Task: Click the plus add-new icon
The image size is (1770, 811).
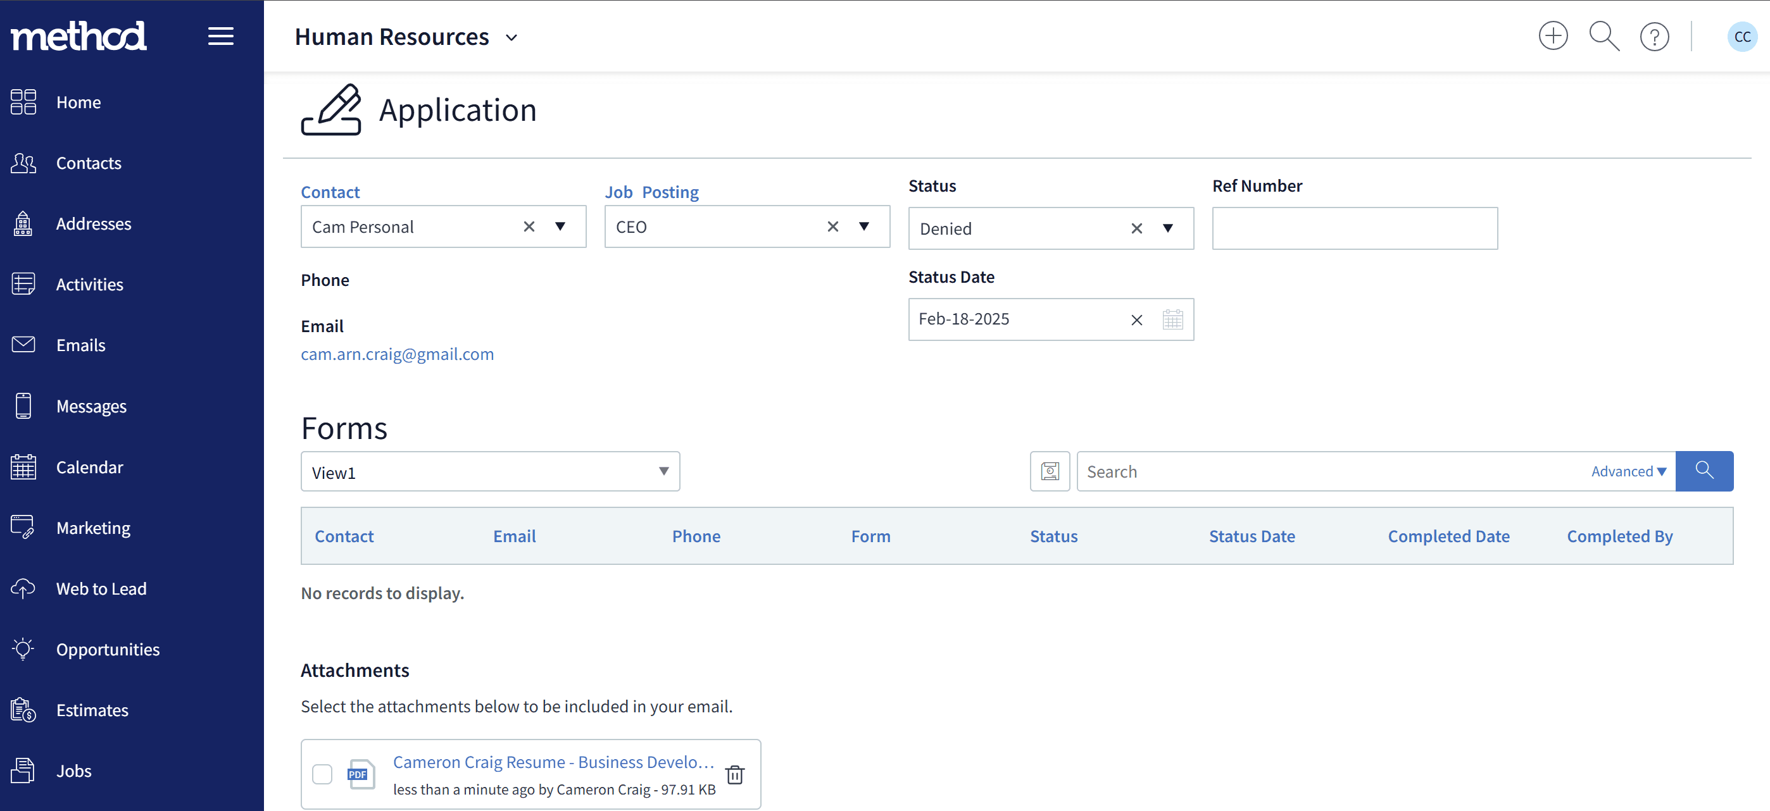Action: pyautogui.click(x=1553, y=35)
